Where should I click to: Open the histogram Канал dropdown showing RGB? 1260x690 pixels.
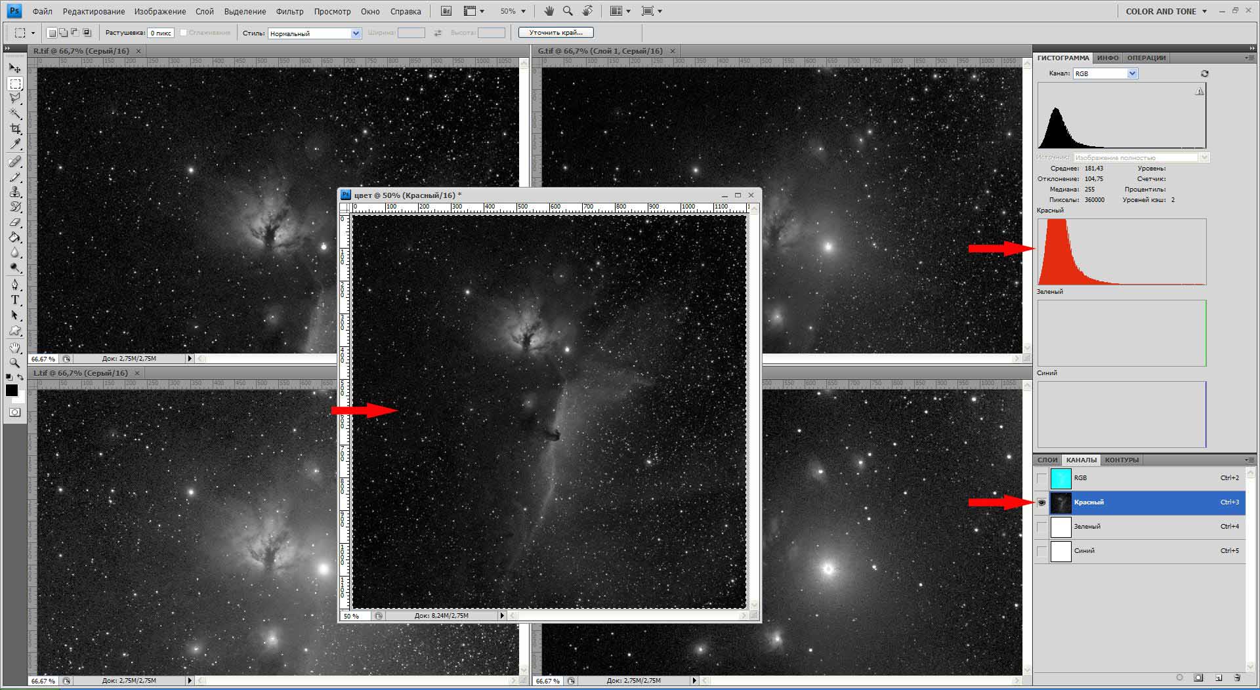[1105, 73]
